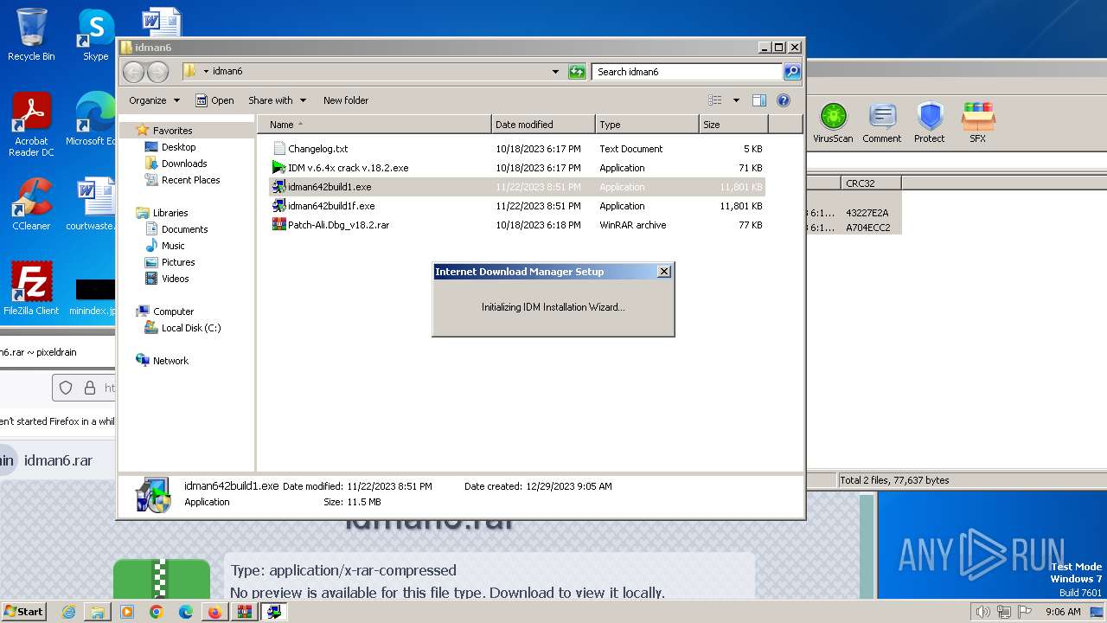Screen dimensions: 1107x623
Task: Open Edge from the taskbar
Action: (185, 612)
